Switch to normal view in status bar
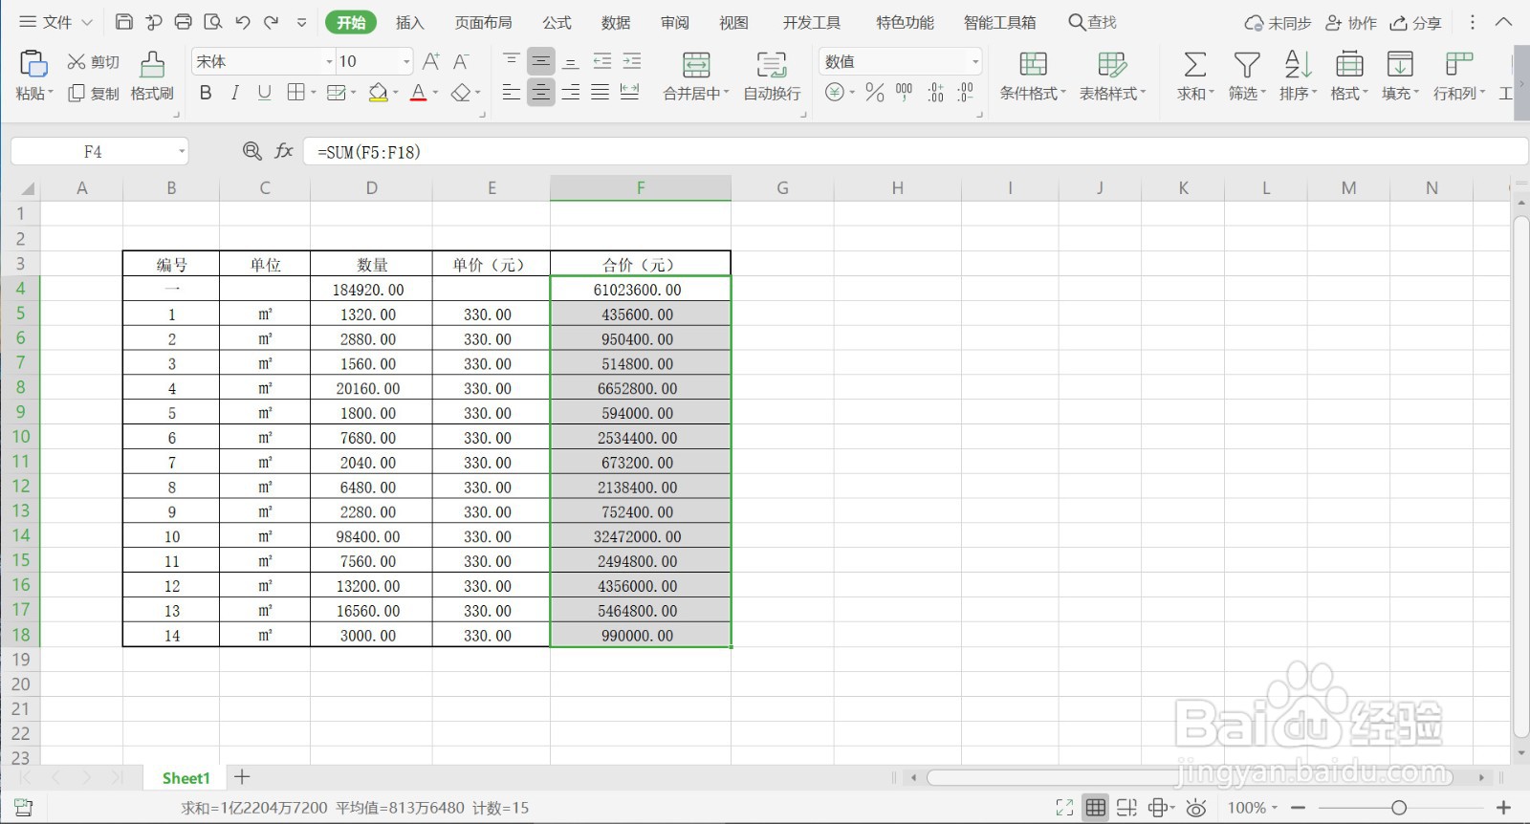 point(1096,808)
